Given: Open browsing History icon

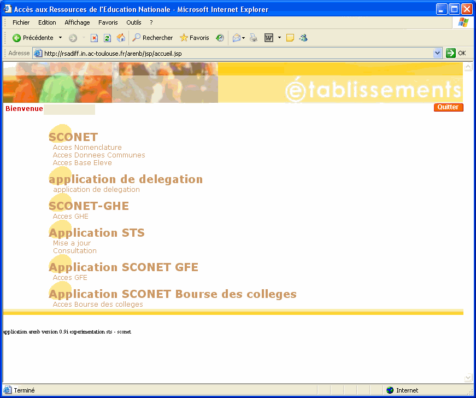Looking at the screenshot, I should click(220, 38).
